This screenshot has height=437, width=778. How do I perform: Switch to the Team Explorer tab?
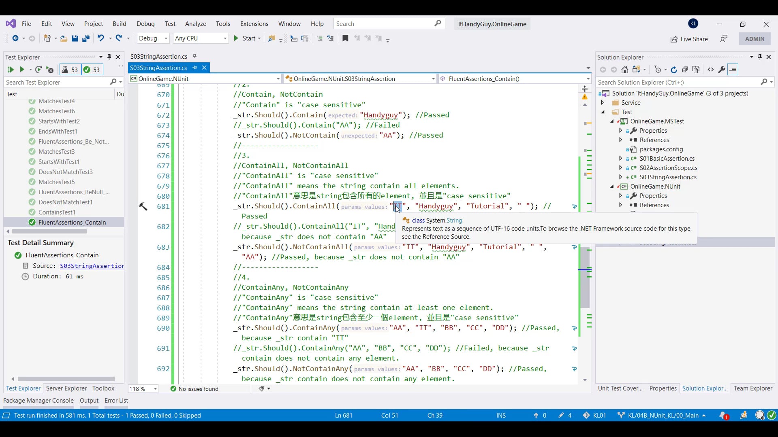pyautogui.click(x=753, y=388)
